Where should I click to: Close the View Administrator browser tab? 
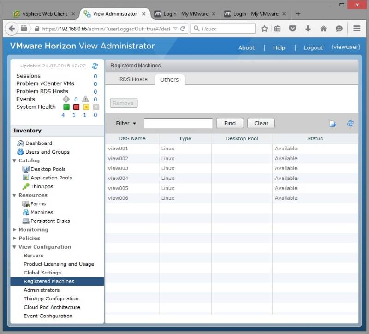pos(143,14)
